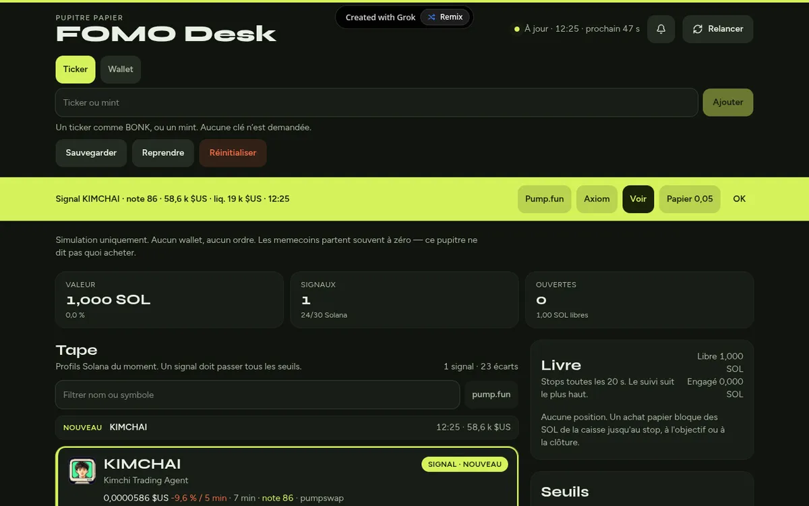
Task: Click the '1 signal · 23 écarts' text
Action: click(481, 366)
